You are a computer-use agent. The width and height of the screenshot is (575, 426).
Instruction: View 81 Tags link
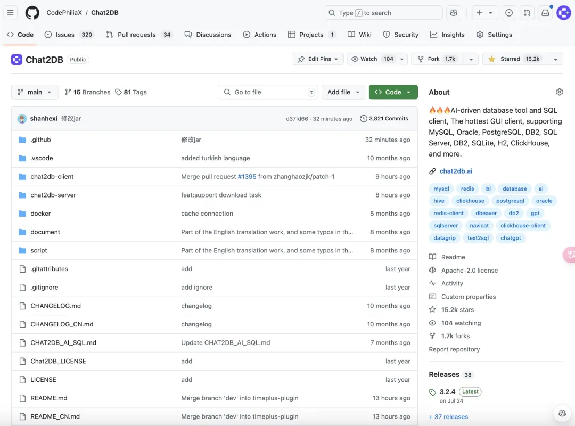pos(132,92)
